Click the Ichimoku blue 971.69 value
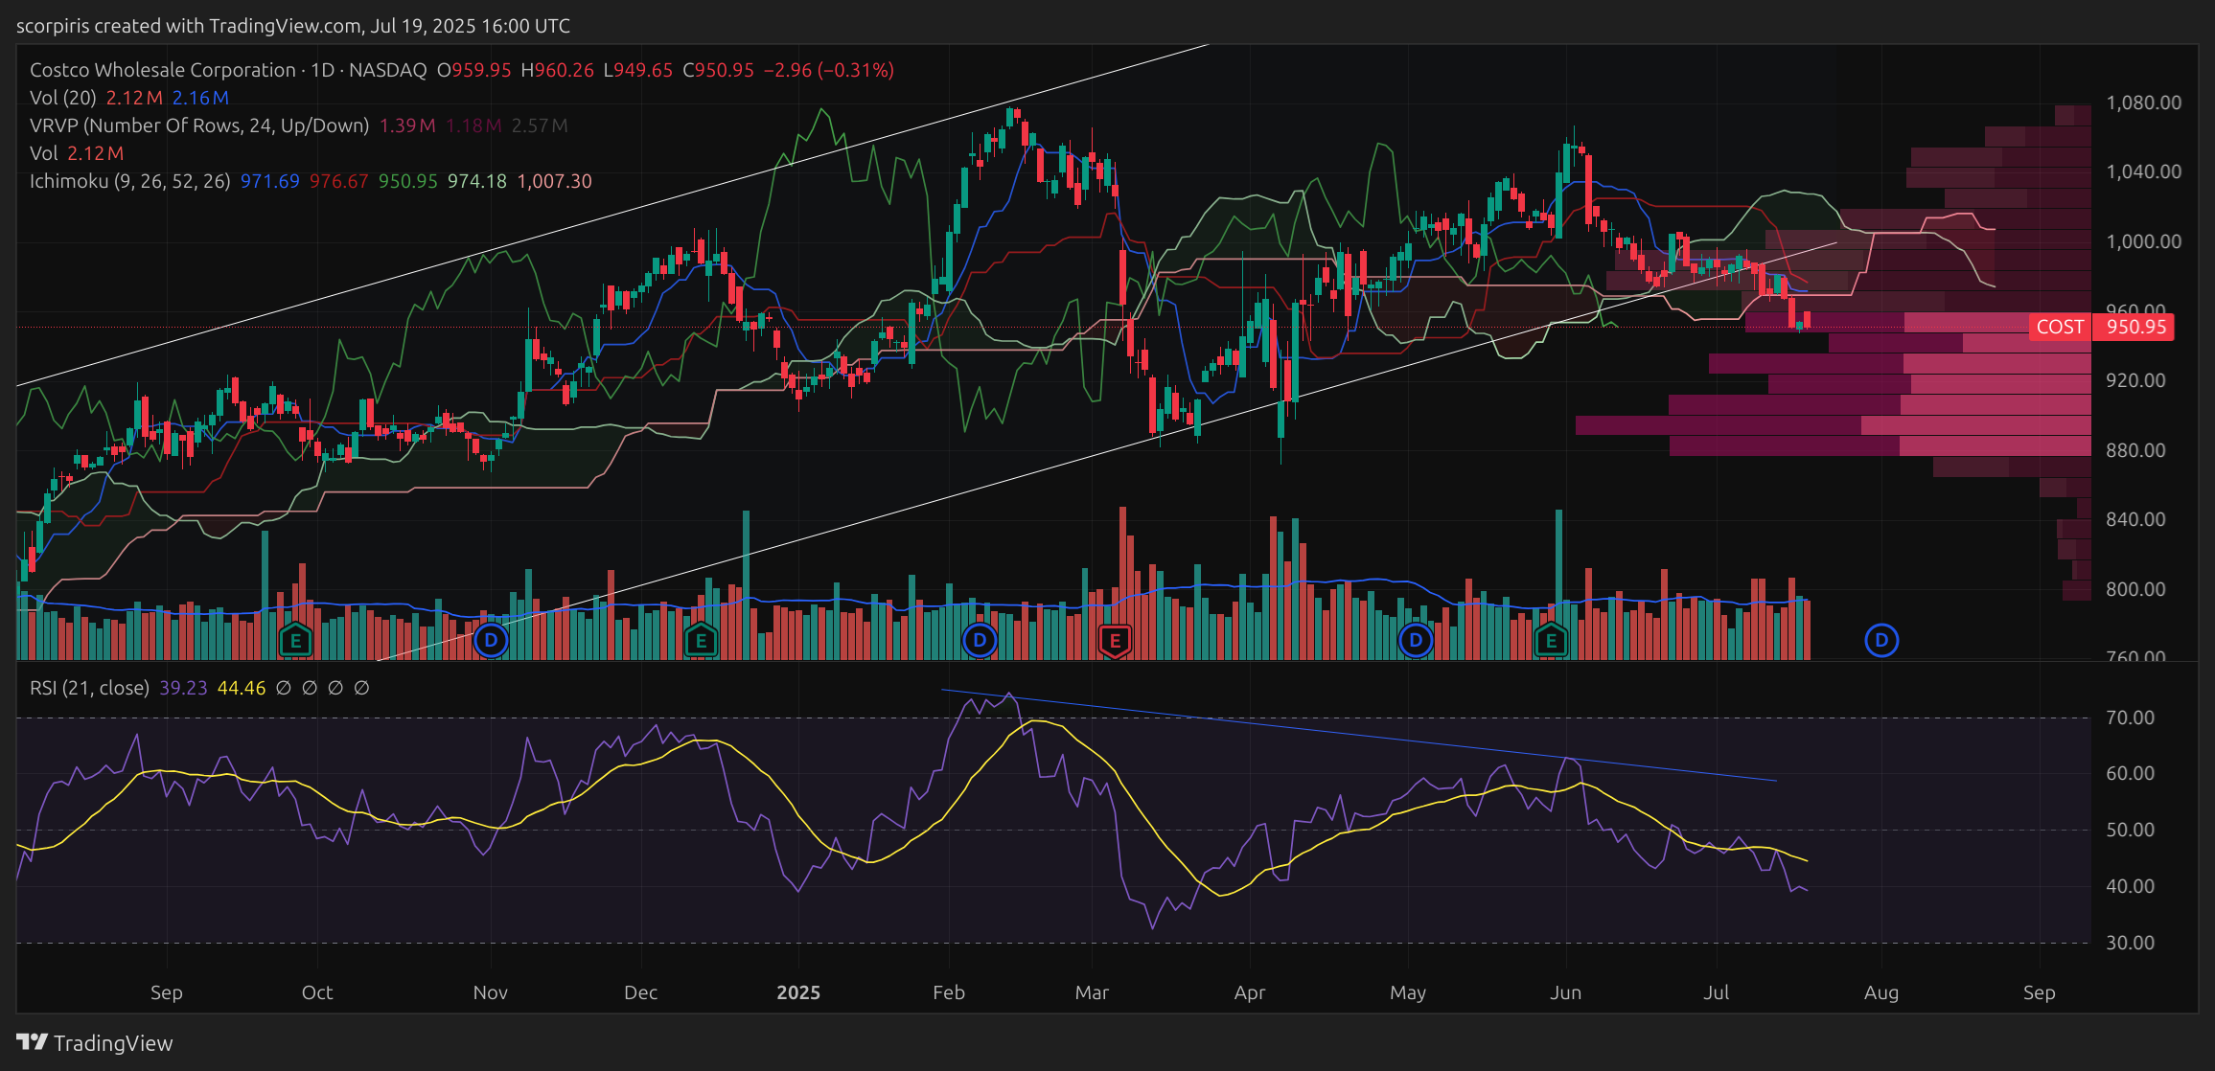The width and height of the screenshot is (2215, 1071). (270, 181)
